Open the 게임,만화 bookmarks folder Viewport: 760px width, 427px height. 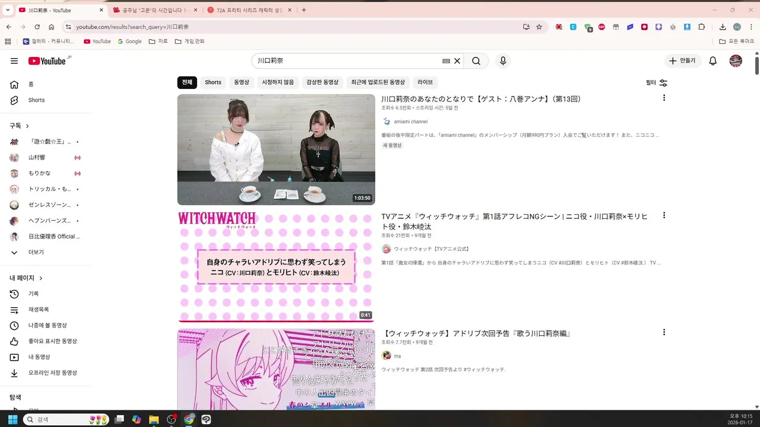coord(189,42)
